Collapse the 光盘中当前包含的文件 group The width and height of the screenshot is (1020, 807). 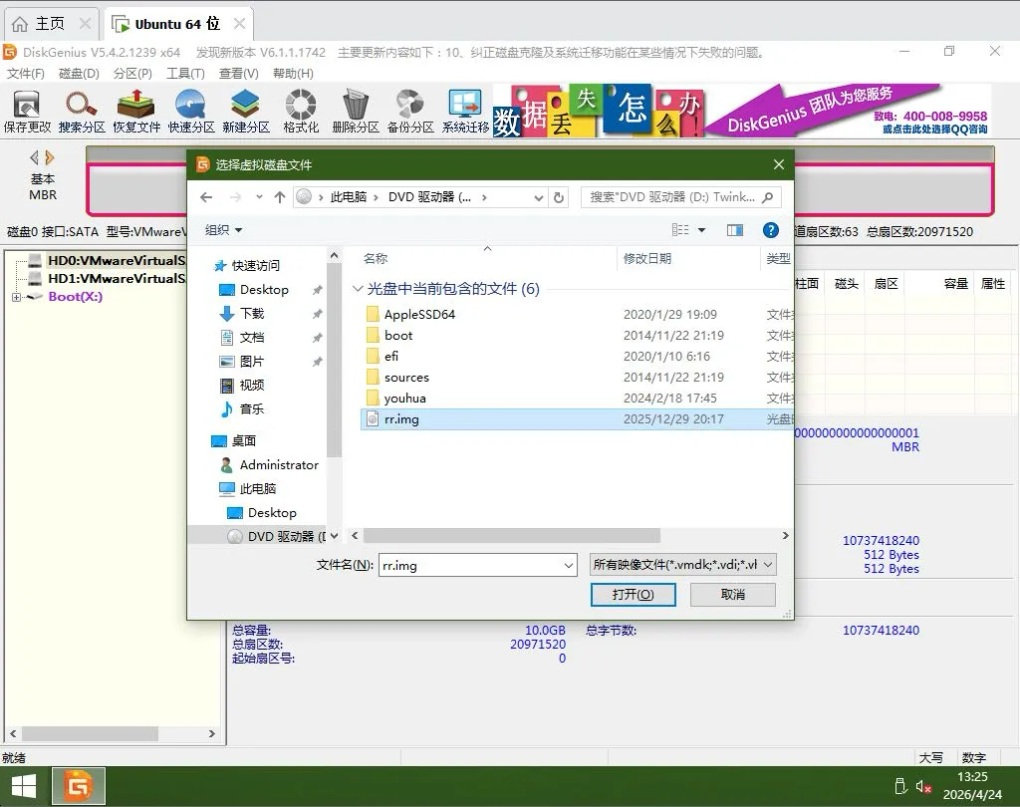(x=358, y=288)
